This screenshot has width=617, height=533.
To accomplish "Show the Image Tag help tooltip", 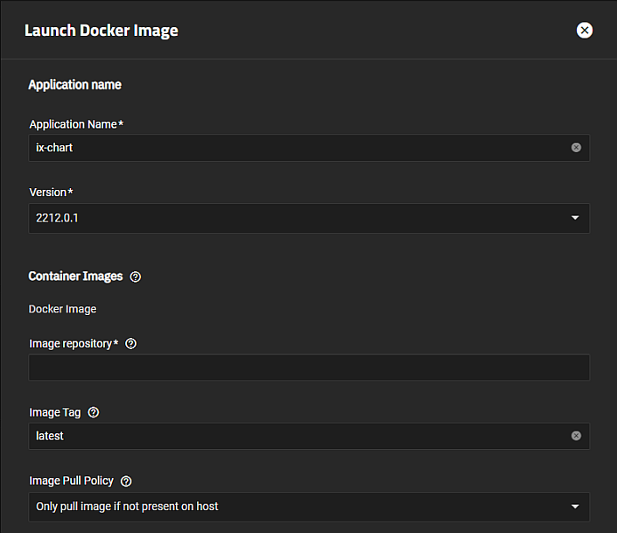I will pyautogui.click(x=94, y=412).
